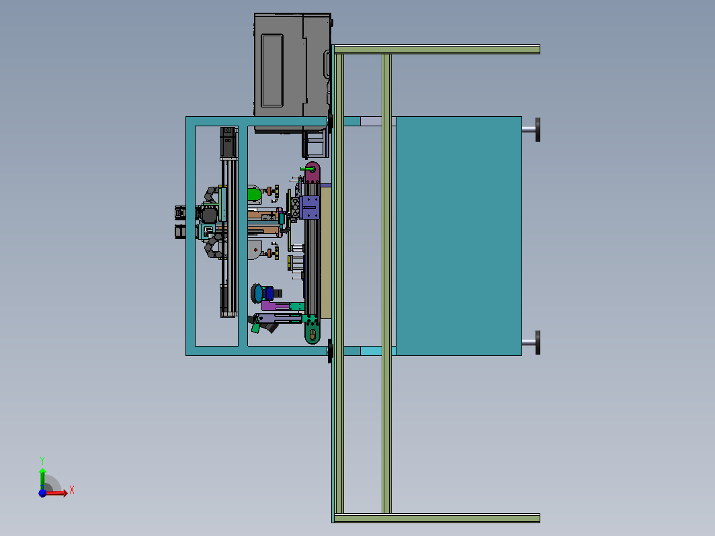Select the upper black leveling foot pad
The width and height of the screenshot is (715, 536).
click(538, 130)
